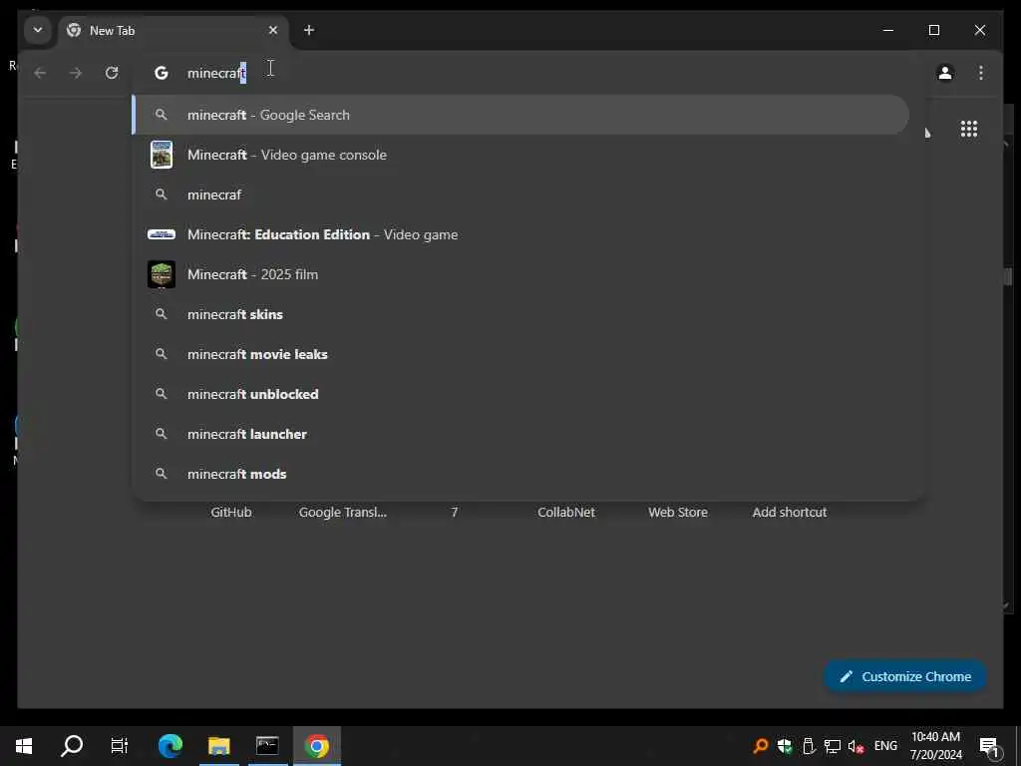Image resolution: width=1021 pixels, height=766 pixels.
Task: Go back with the back arrow
Action: click(x=40, y=73)
